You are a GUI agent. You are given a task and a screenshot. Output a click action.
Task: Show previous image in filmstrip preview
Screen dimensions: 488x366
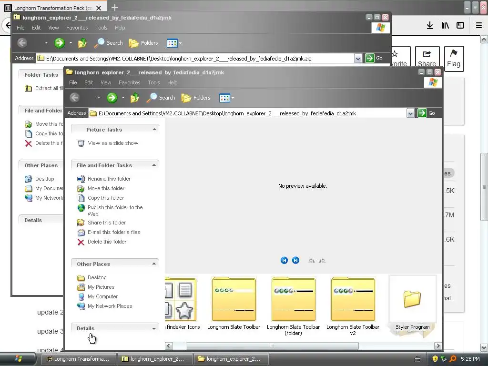[x=284, y=260]
